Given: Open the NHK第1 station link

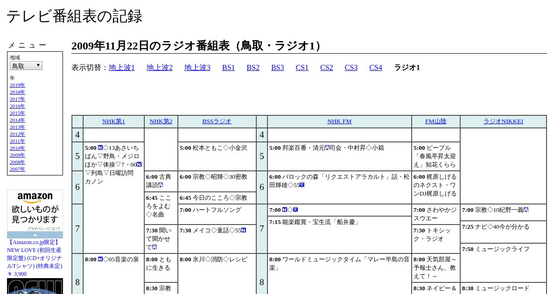Looking at the screenshot, I should (x=113, y=121).
